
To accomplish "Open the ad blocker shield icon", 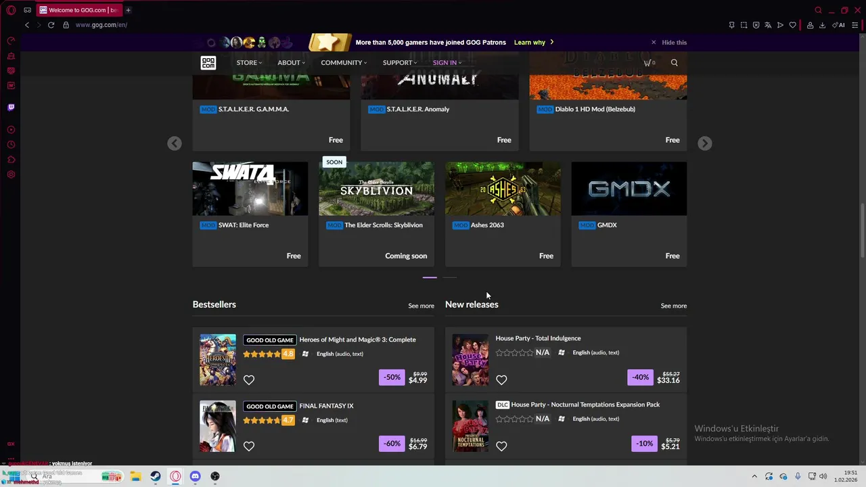I will tap(756, 25).
